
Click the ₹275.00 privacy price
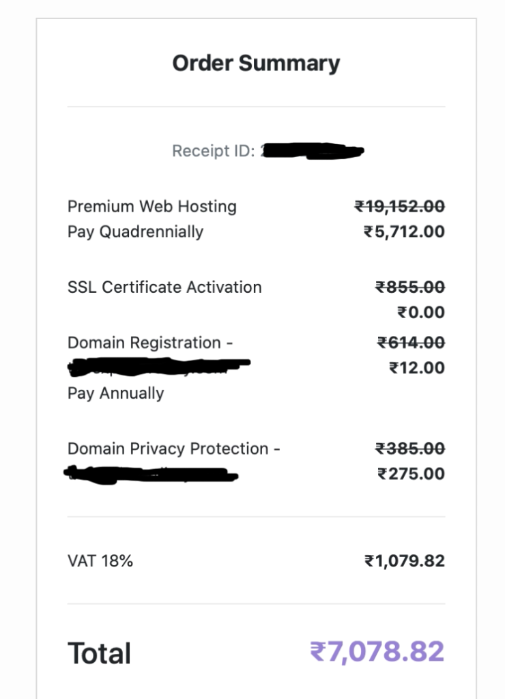click(x=411, y=474)
